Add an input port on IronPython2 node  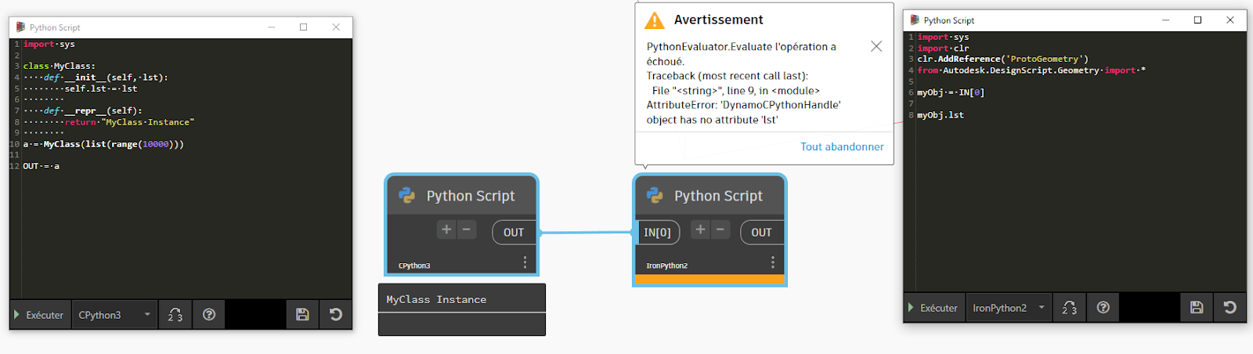(x=700, y=229)
